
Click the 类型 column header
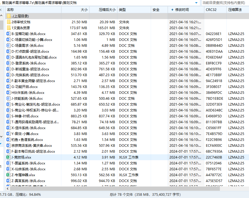(122, 10)
